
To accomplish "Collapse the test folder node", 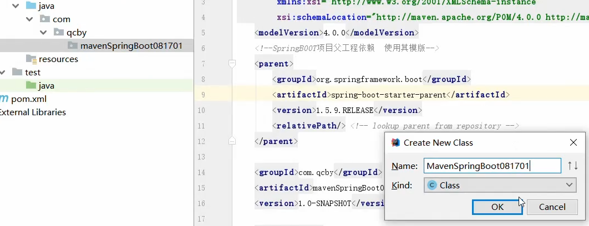I will [3, 72].
